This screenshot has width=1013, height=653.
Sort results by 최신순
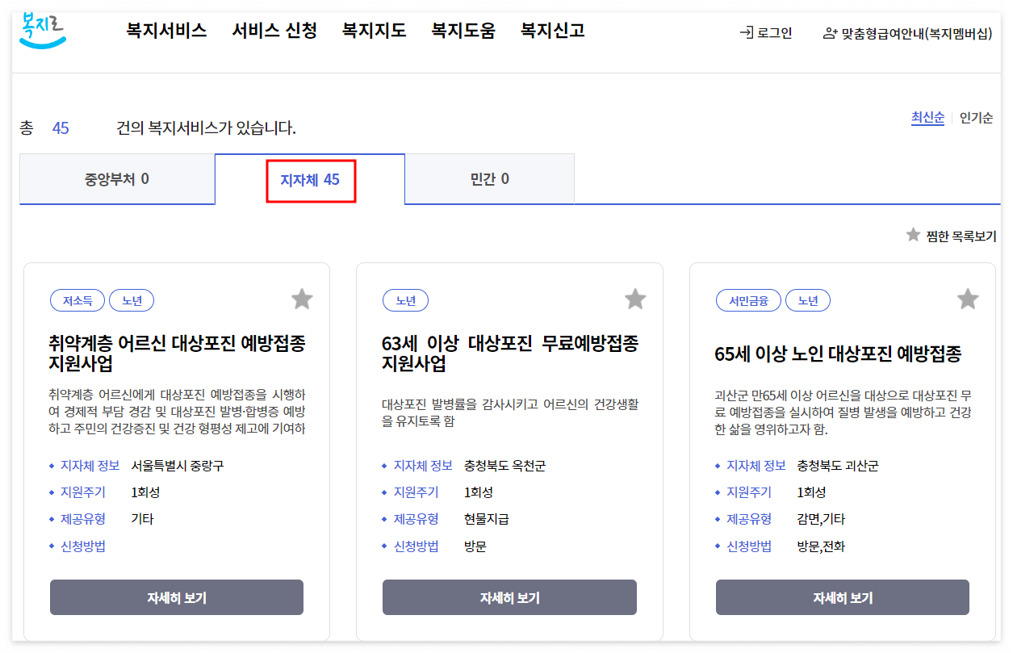[927, 118]
